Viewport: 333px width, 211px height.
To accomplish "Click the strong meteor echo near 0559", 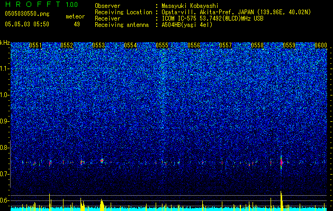I will click(282, 162).
